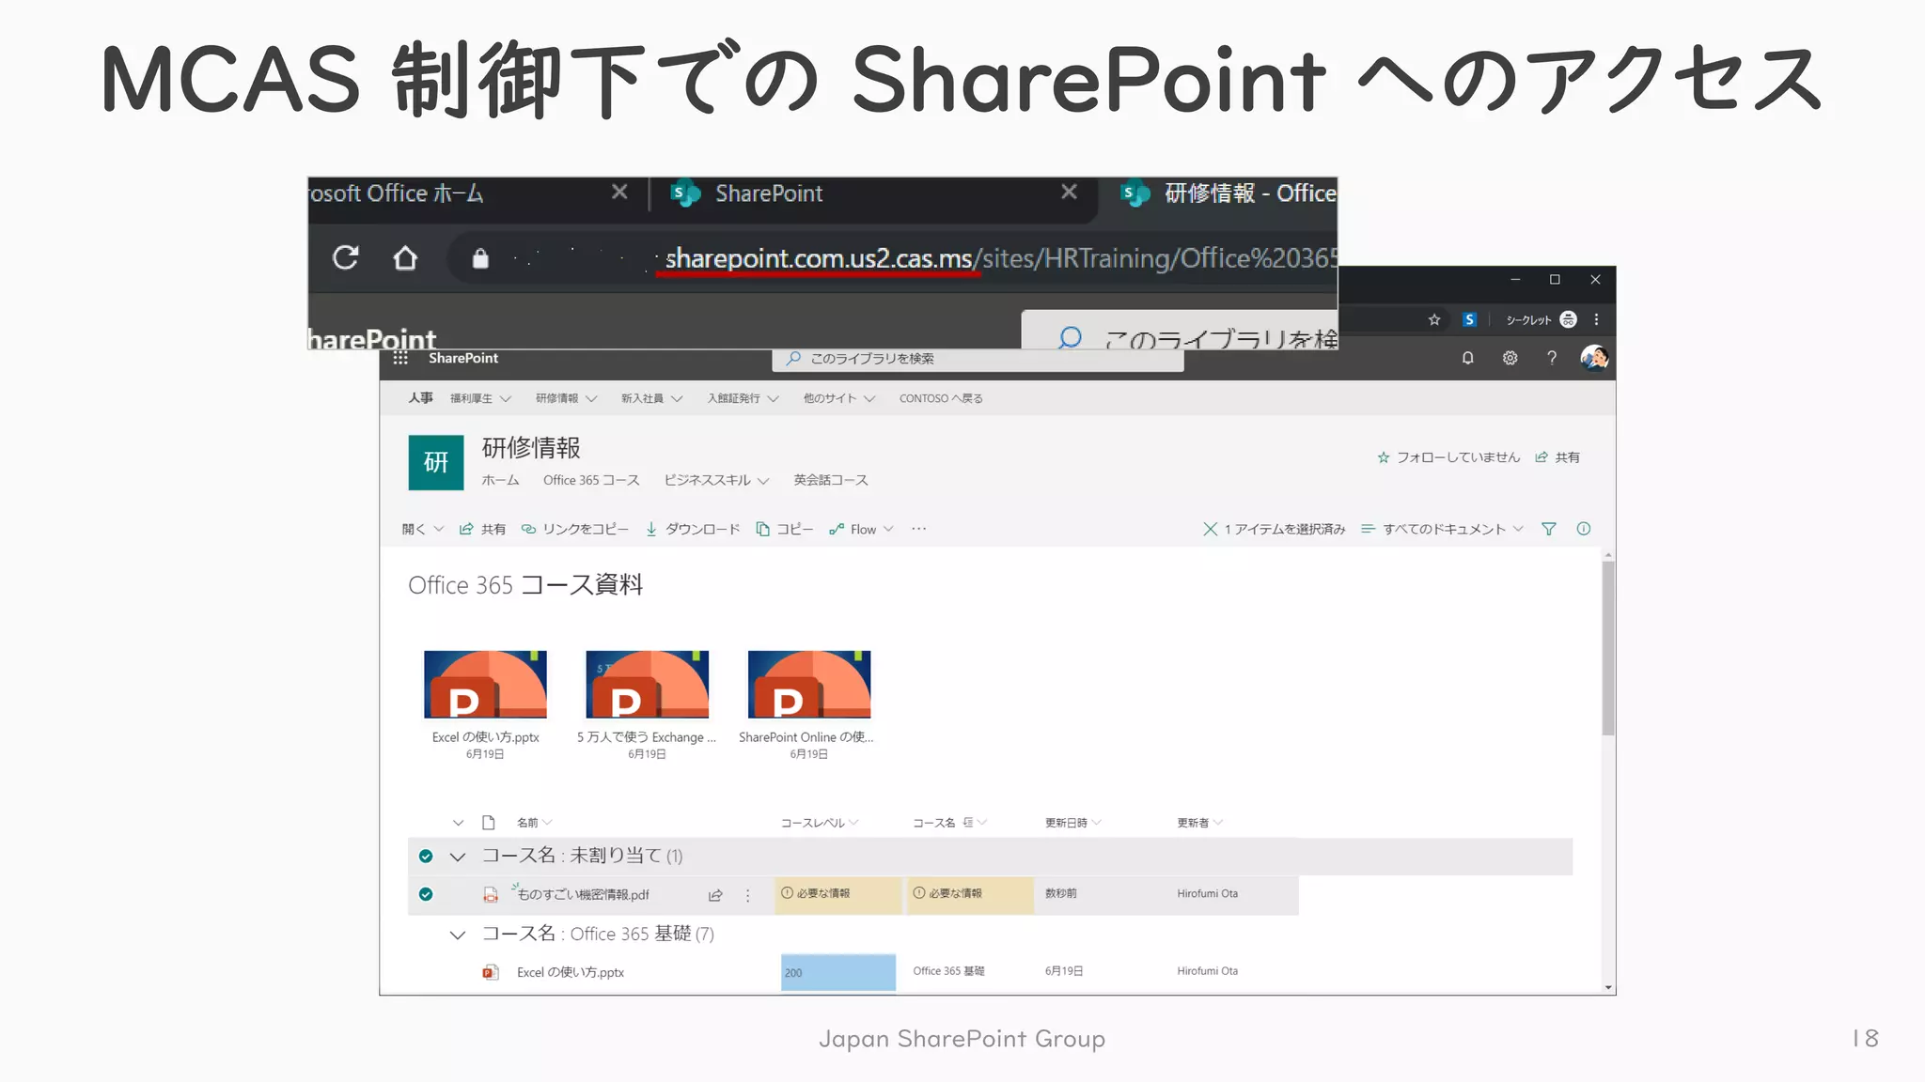Click the padlock site info icon
Viewport: 1925px width, 1082px height.
[x=480, y=258]
